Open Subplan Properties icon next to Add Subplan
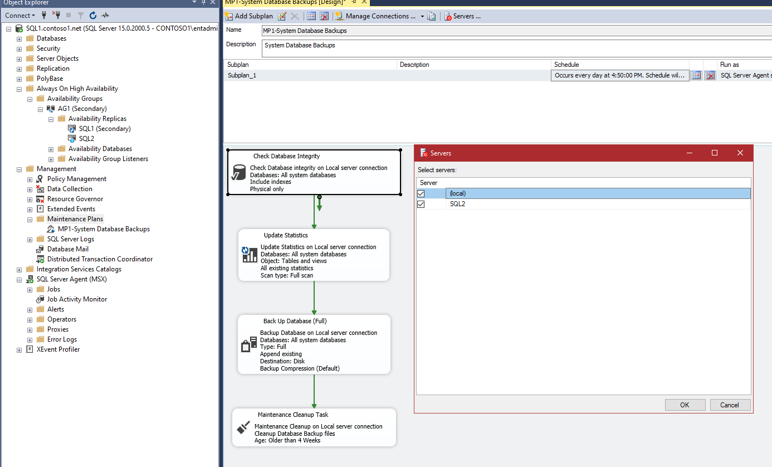 click(282, 16)
